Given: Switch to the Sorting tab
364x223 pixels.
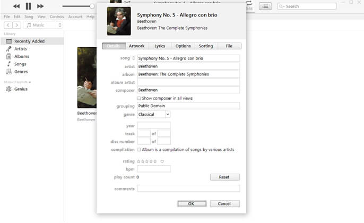Looking at the screenshot, I should pos(206,46).
